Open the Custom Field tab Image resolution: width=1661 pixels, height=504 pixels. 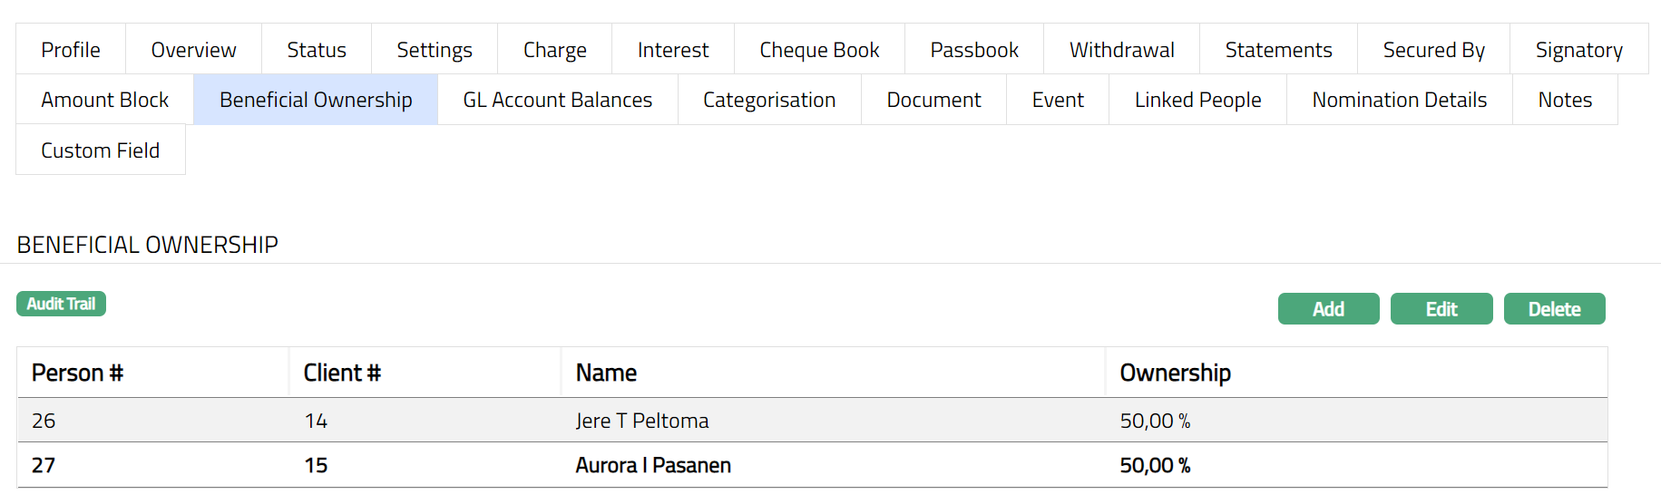[x=101, y=150]
